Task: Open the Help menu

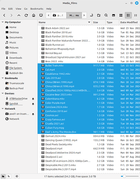Action: point(49,9)
